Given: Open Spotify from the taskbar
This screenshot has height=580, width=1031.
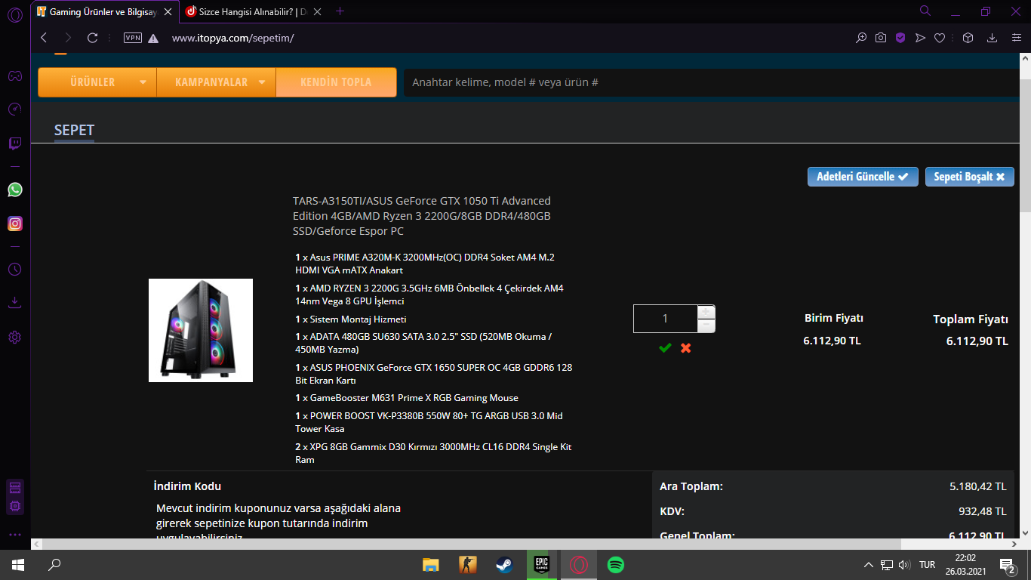Looking at the screenshot, I should click(616, 565).
